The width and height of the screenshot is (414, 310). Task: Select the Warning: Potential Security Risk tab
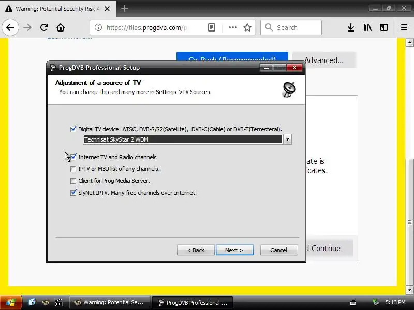[x=58, y=9]
